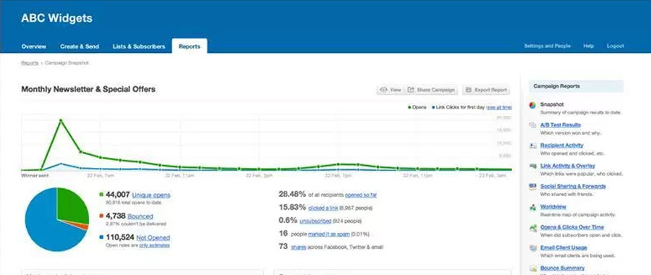Viewport: 651px width, 275px height.
Task: Click the 'only estimates' link
Action: (155, 245)
